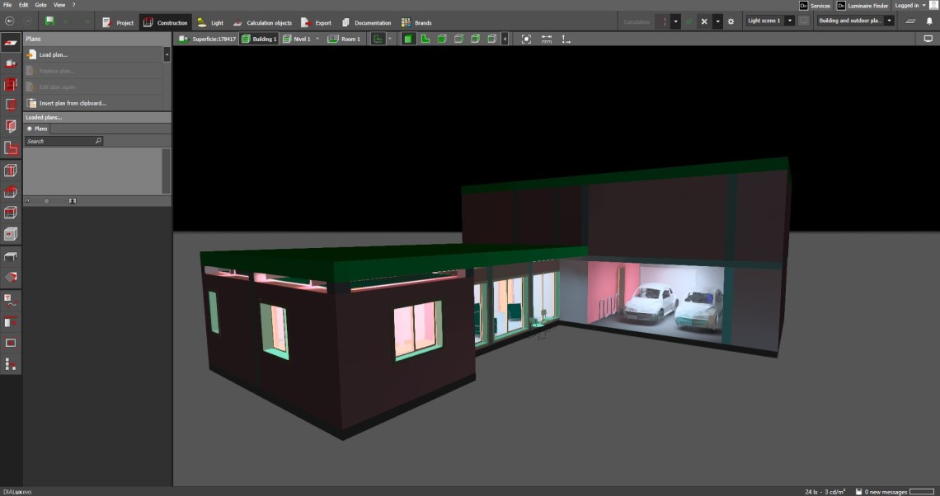Switch to Calculation objects mode
Viewport: 940px width, 496px height.
click(x=261, y=22)
